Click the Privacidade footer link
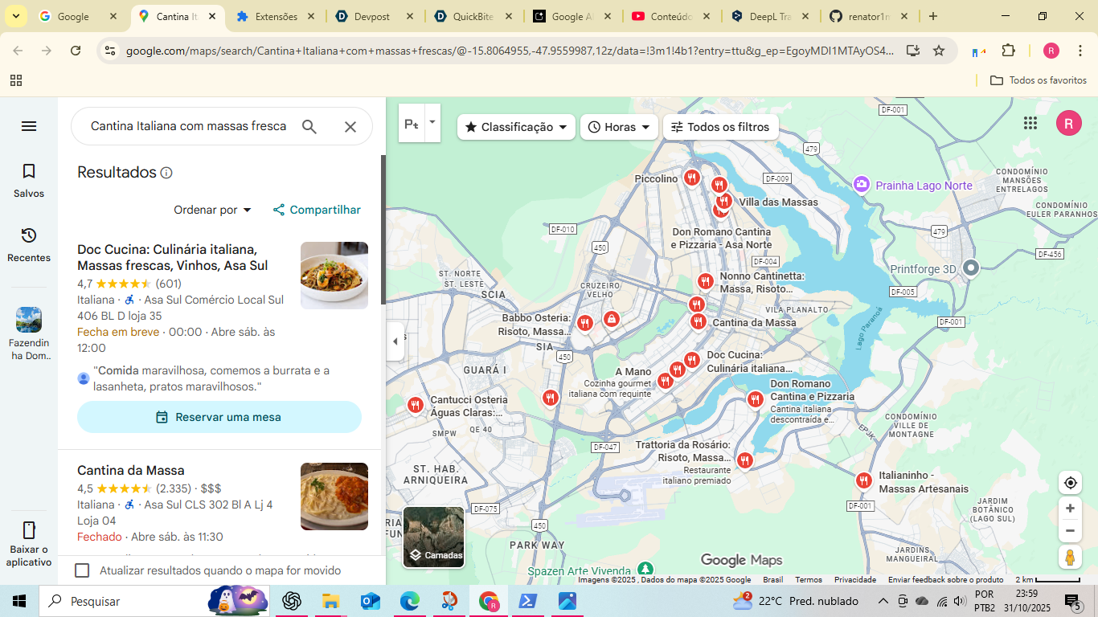 click(855, 580)
